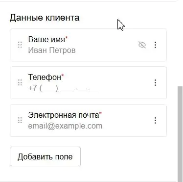Toggle the crossed-eye visibility icon for Ваше имя

coord(142,45)
